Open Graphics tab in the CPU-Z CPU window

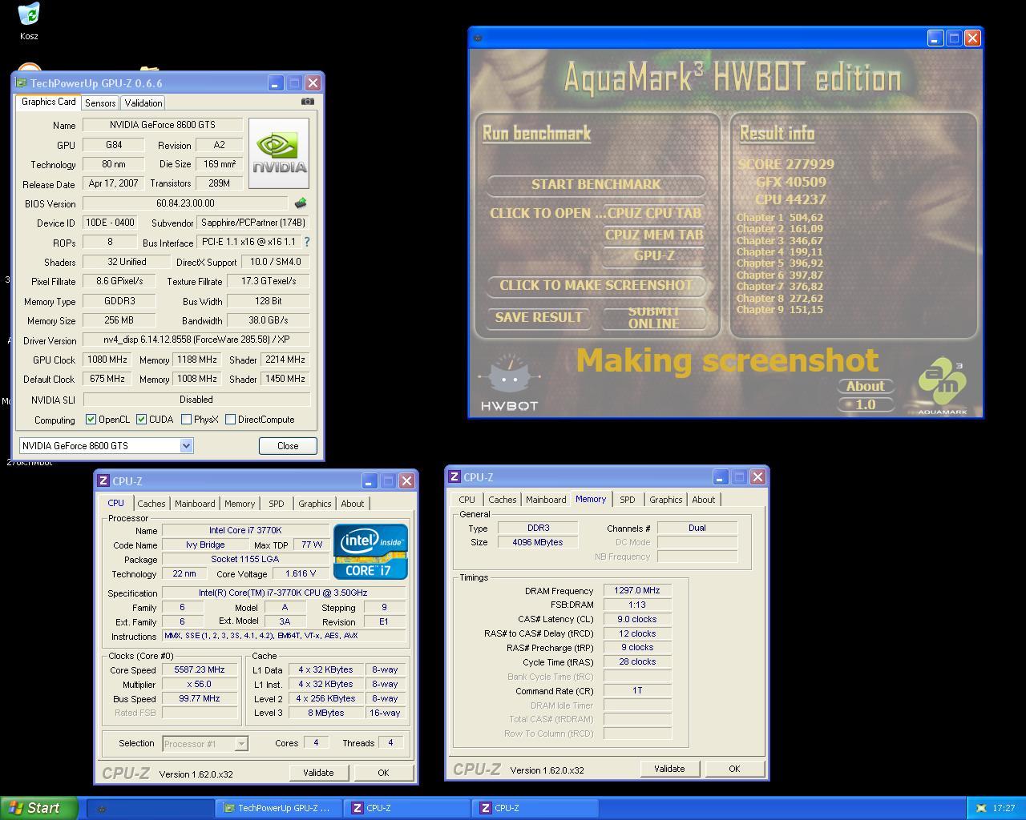[314, 504]
